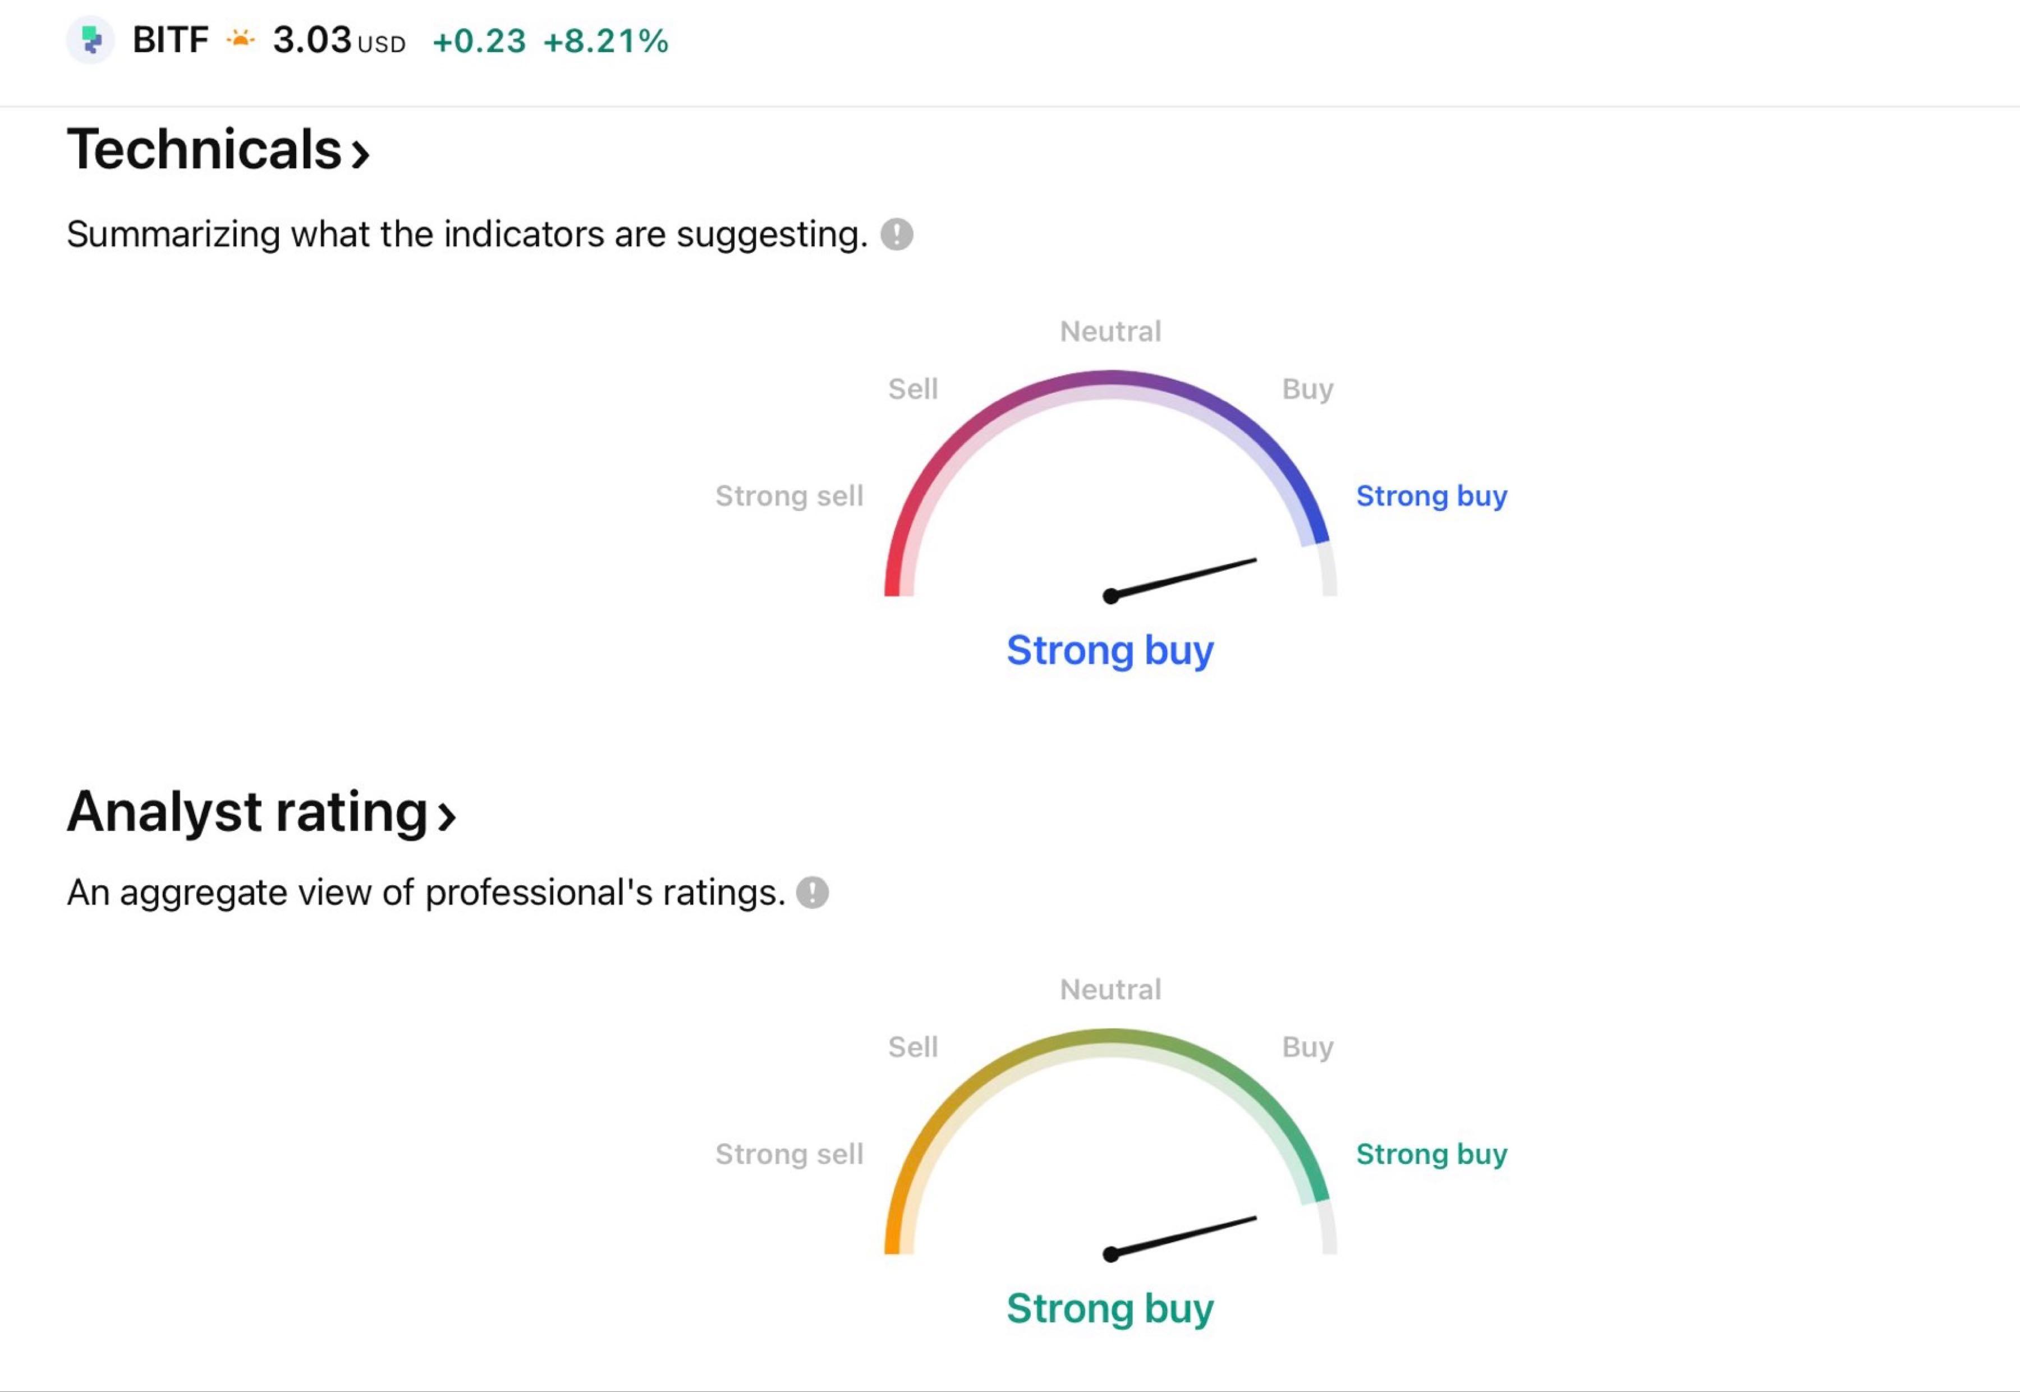Click the +8.21% change percentage

click(x=605, y=41)
